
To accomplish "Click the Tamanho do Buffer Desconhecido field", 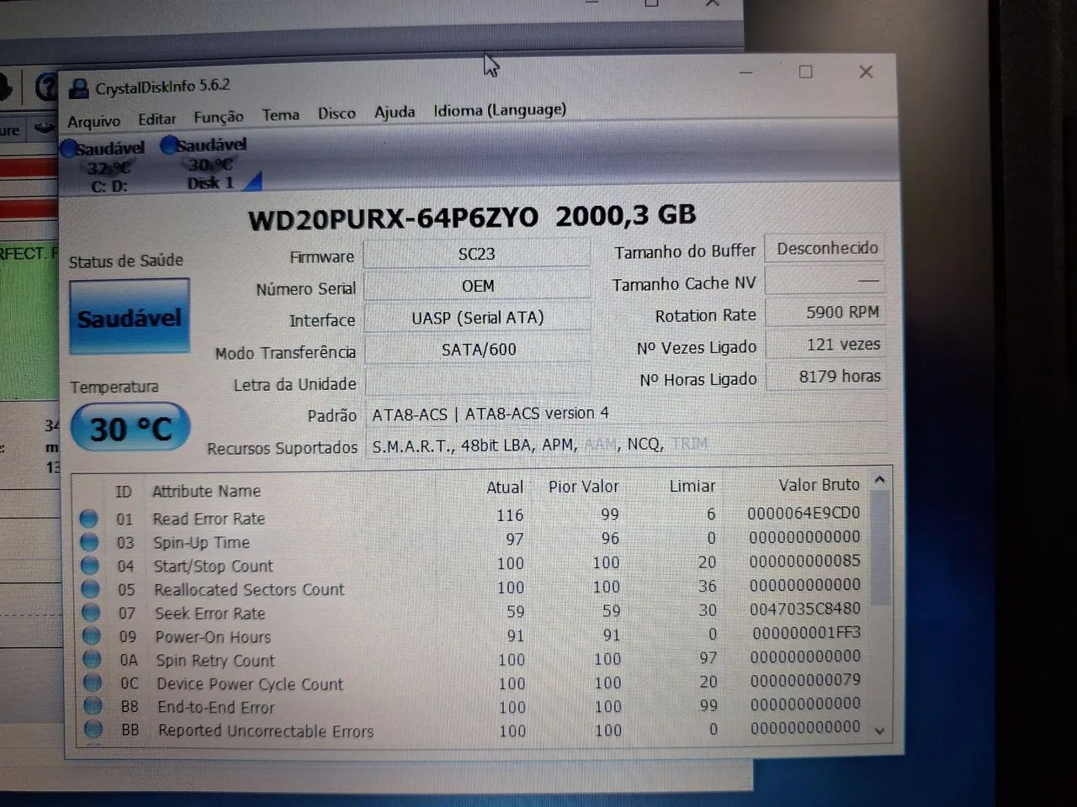I will pos(825,248).
